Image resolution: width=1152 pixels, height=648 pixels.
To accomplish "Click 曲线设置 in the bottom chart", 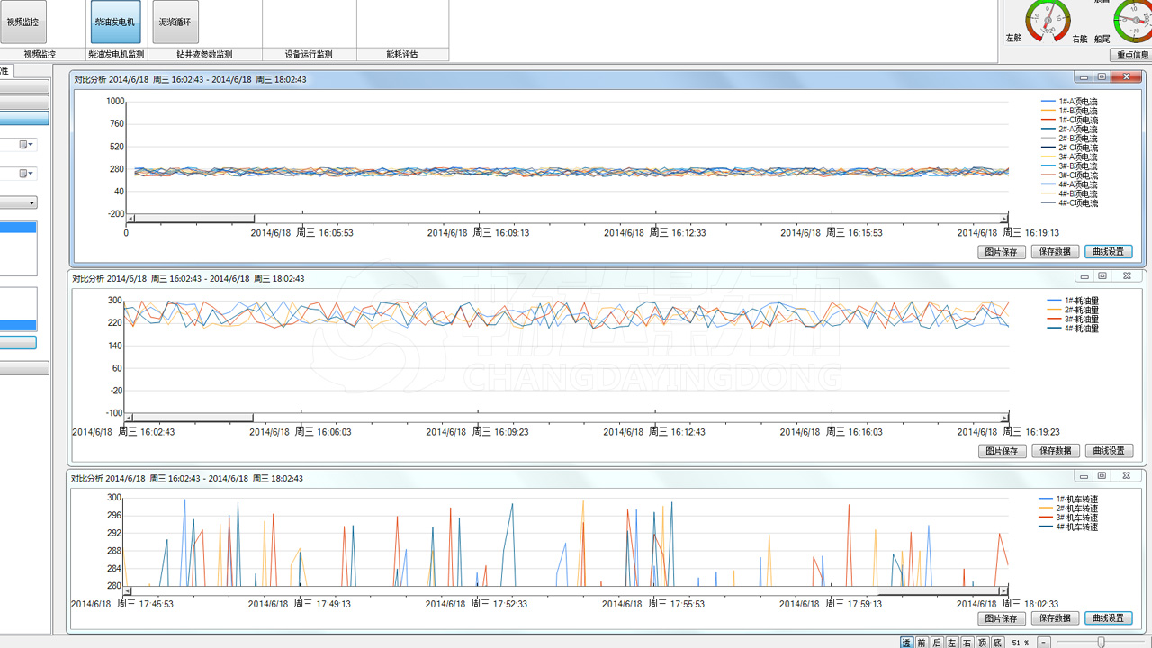I will click(x=1108, y=618).
